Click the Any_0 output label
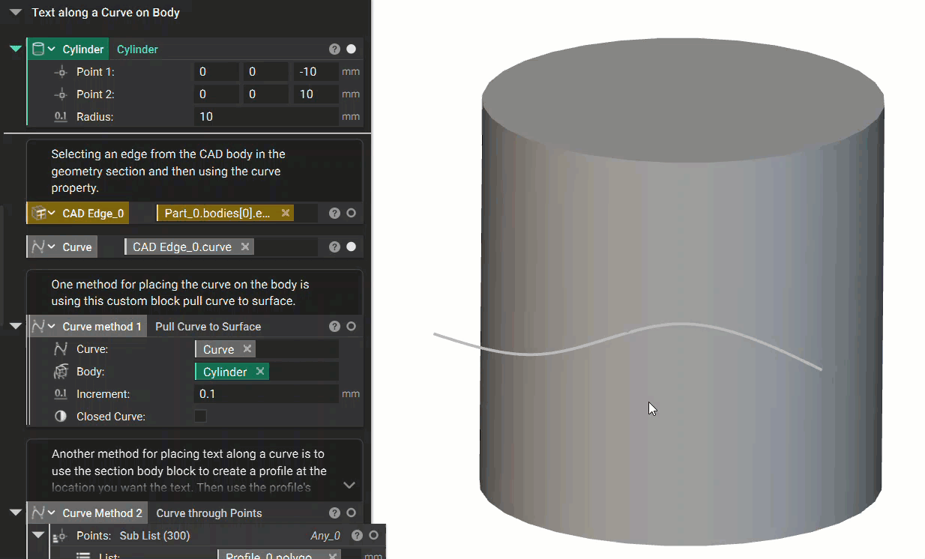Viewport: 925px width, 559px height. (325, 536)
